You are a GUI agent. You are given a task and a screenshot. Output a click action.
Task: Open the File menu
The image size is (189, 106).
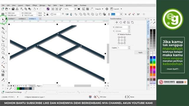point(3,5)
